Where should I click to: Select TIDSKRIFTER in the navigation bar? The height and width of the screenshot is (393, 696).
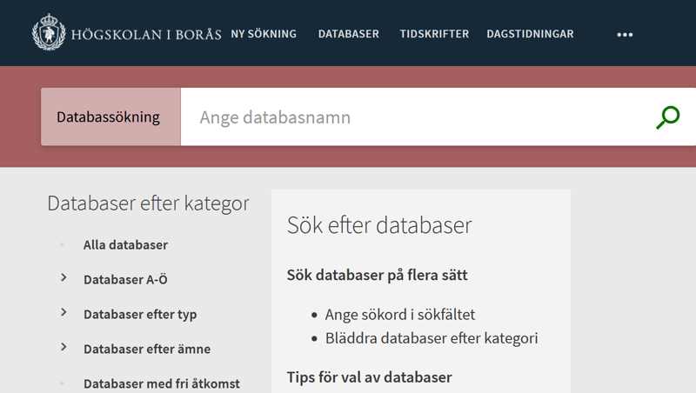(434, 34)
